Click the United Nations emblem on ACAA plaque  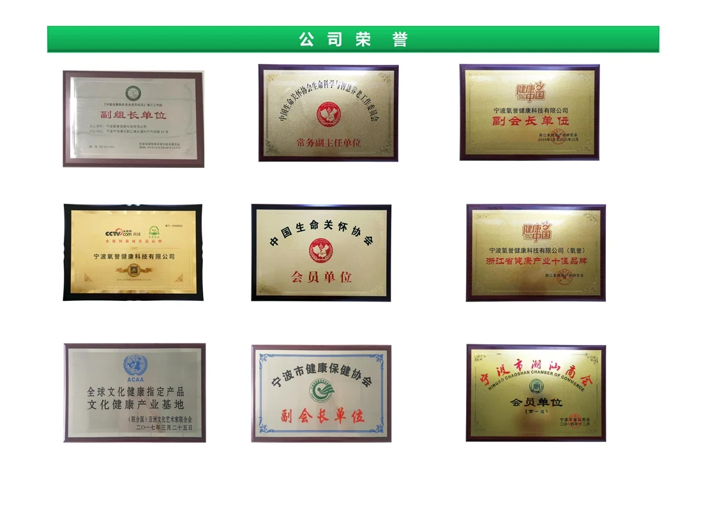tap(135, 365)
